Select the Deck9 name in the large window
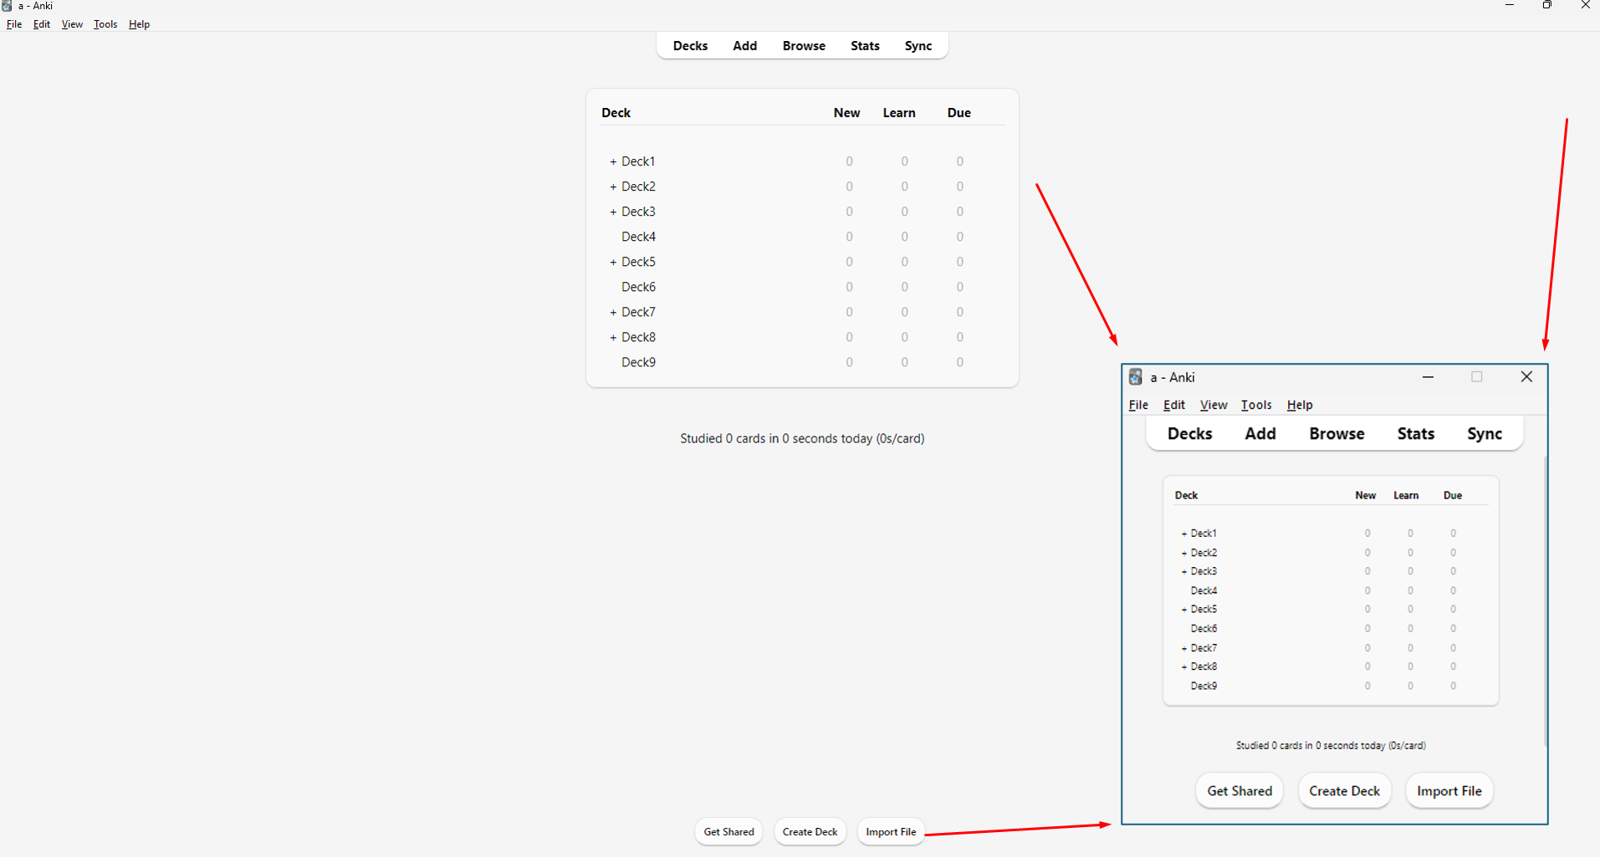This screenshot has width=1600, height=858. [638, 362]
